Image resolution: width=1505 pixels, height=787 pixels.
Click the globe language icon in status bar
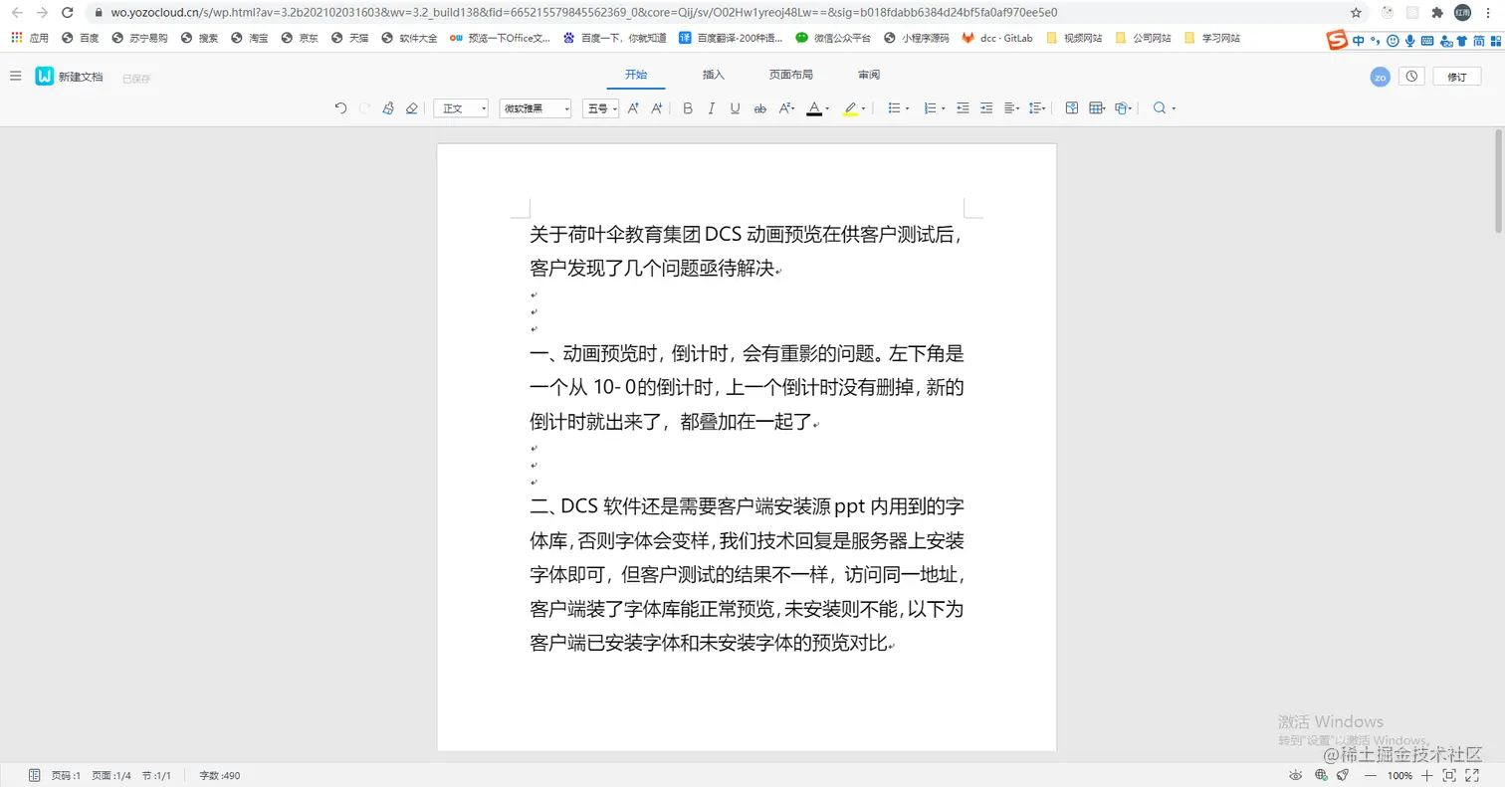click(x=1322, y=775)
